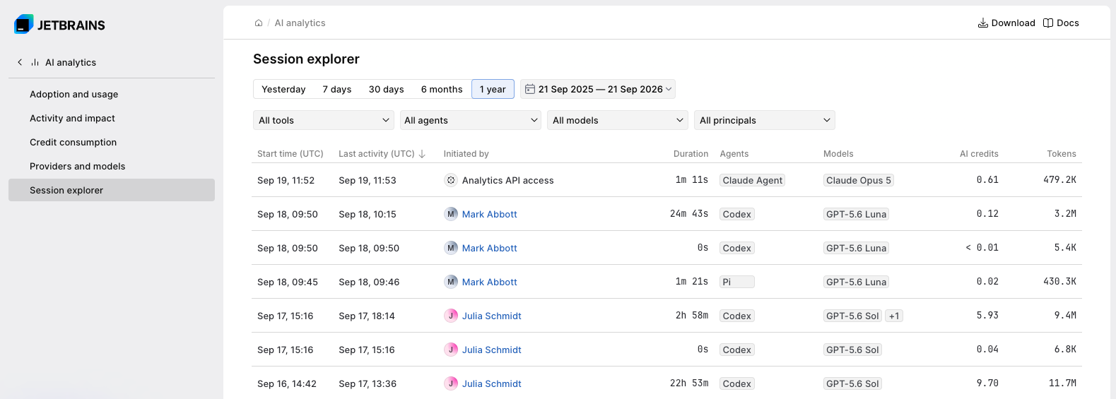This screenshot has height=399, width=1116.
Task: Open Mark Abbott link in Sep 18, 09:50 last-activity row
Action: 489,248
